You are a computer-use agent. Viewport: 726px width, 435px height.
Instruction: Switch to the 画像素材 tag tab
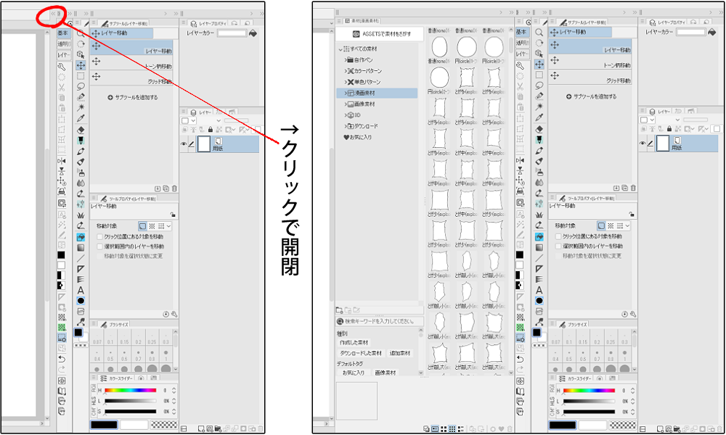pyautogui.click(x=386, y=372)
